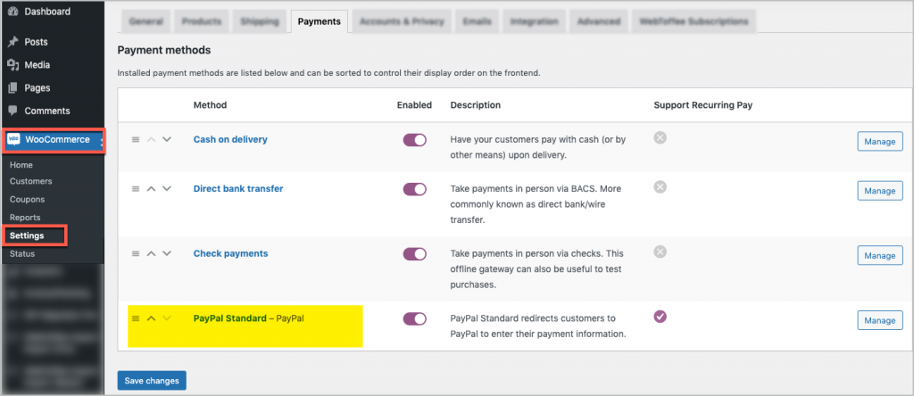914x396 pixels.
Task: Move Direct bank transfer down with arrow
Action: coord(167,189)
